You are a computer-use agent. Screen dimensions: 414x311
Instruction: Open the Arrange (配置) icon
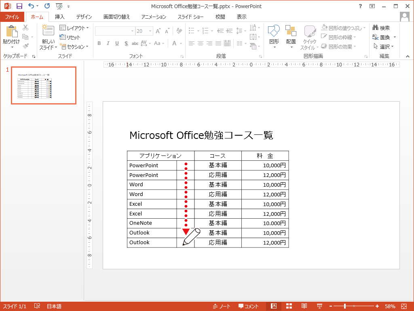click(x=291, y=31)
